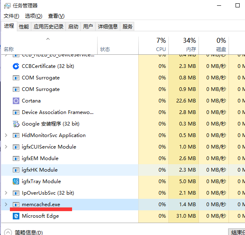Image resolution: width=245 pixels, height=235 pixels.
Task: Select the Microsoft Edge process icon
Action: point(16,216)
